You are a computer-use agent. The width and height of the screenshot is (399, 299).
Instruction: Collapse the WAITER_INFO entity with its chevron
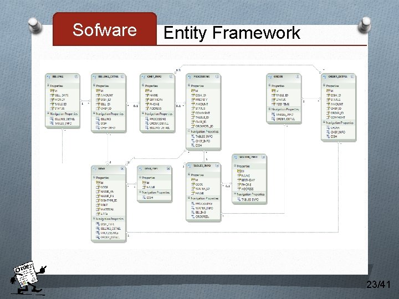click(x=263, y=157)
